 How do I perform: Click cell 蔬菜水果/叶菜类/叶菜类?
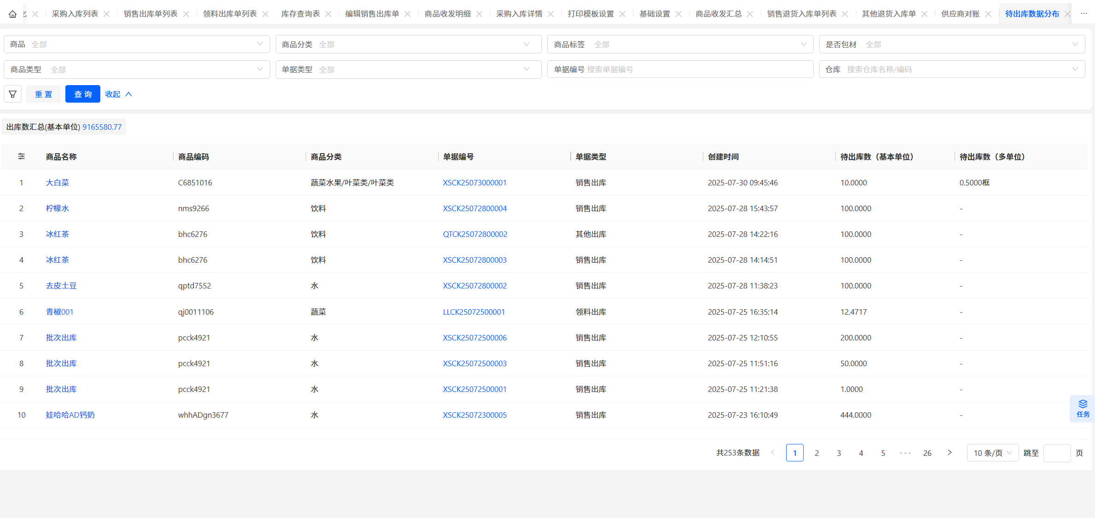(x=352, y=183)
